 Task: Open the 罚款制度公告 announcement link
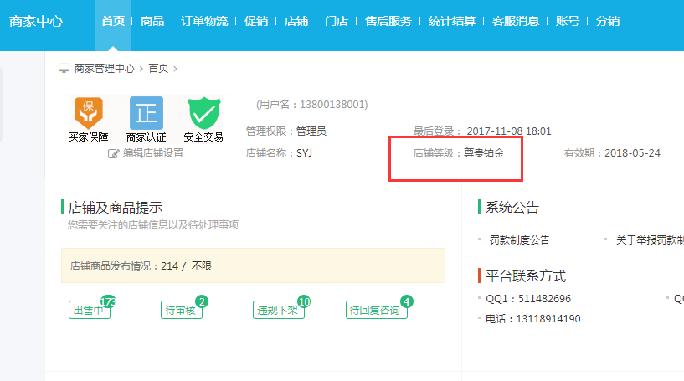(519, 239)
